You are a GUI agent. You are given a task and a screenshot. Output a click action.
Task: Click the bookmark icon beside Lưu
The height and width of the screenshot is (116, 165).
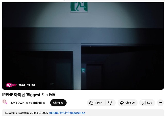click(x=144, y=103)
